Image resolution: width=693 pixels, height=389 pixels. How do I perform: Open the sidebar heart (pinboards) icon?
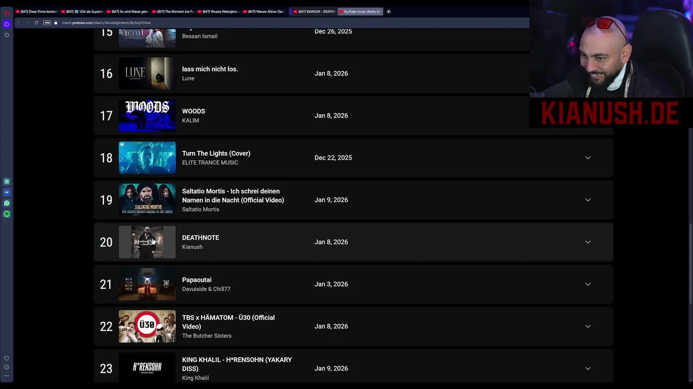tap(6, 358)
